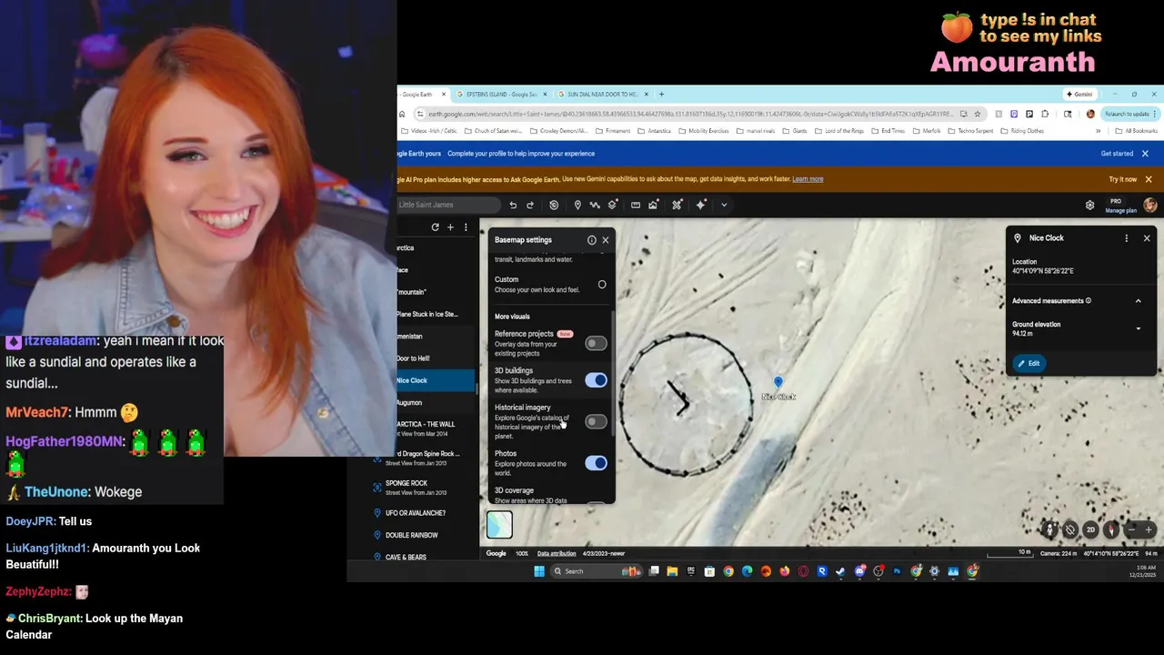
Task: Select the draw path or polygon tool
Action: pos(595,206)
